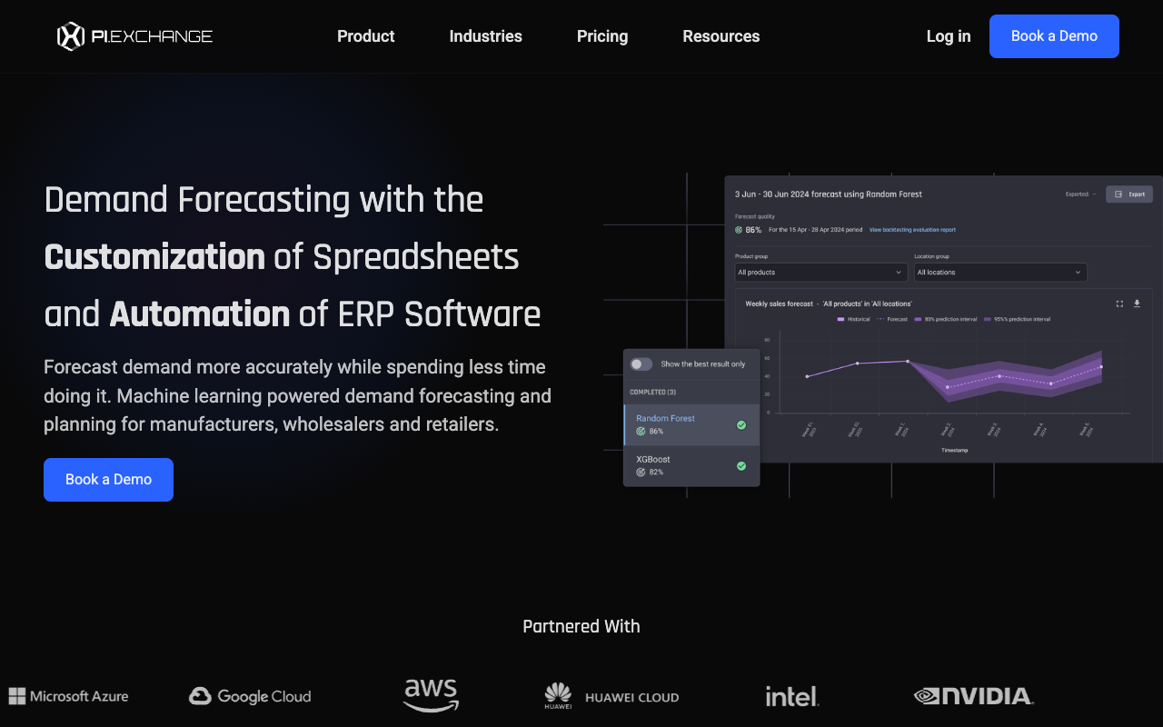The height and width of the screenshot is (727, 1163).
Task: Click the PI.EXCHANGE logo
Action: point(134,36)
